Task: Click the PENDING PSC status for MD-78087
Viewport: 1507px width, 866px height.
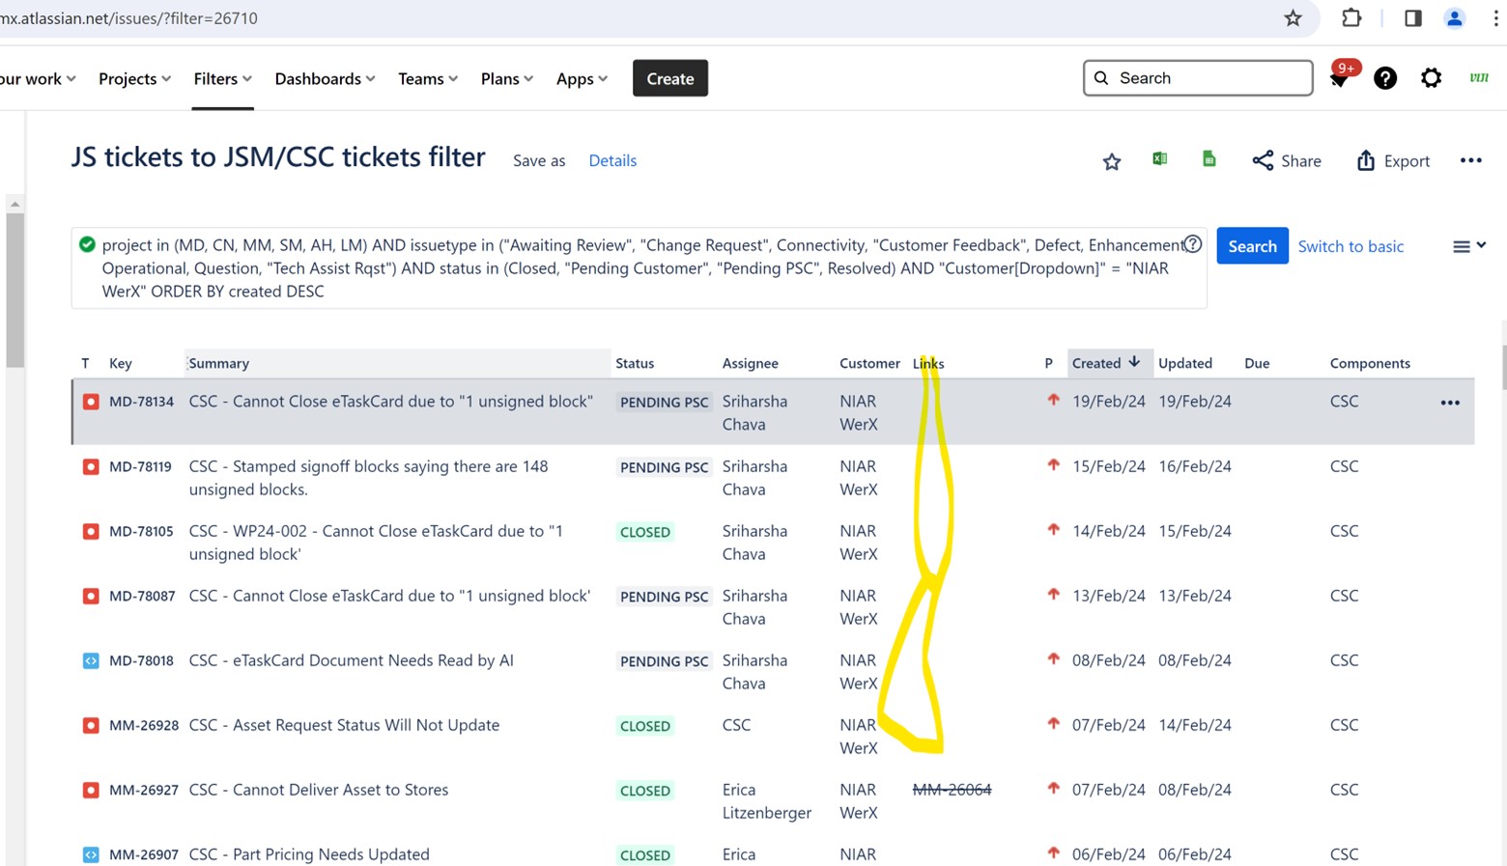Action: coord(664,597)
